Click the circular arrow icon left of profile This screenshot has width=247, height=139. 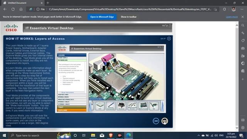(225, 9)
